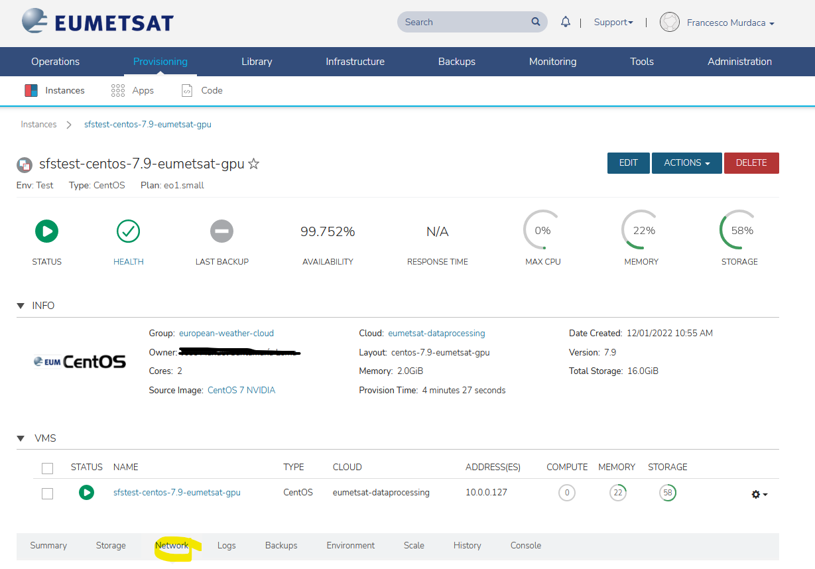Image resolution: width=815 pixels, height=569 pixels.
Task: Open the european-weather-cloud group link
Action: point(226,334)
